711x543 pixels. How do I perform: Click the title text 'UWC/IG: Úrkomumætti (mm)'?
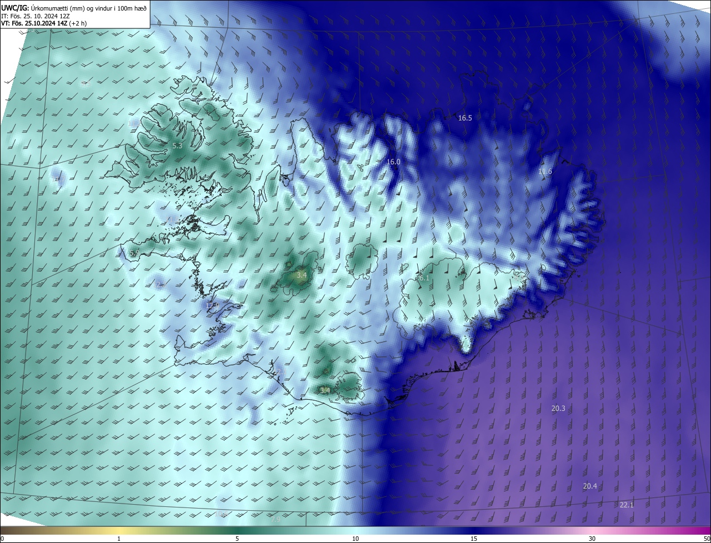click(42, 8)
